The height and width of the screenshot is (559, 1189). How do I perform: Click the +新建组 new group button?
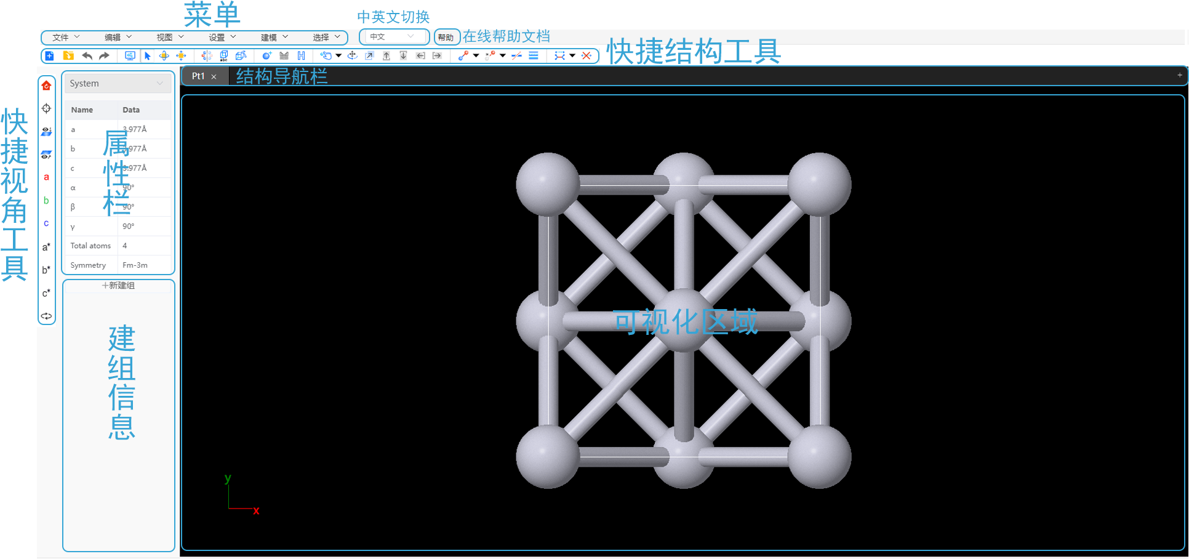coord(118,286)
